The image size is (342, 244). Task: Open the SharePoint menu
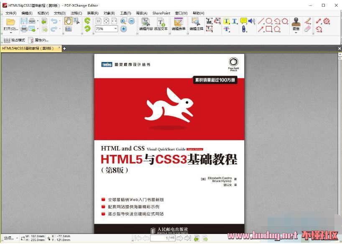[161, 13]
